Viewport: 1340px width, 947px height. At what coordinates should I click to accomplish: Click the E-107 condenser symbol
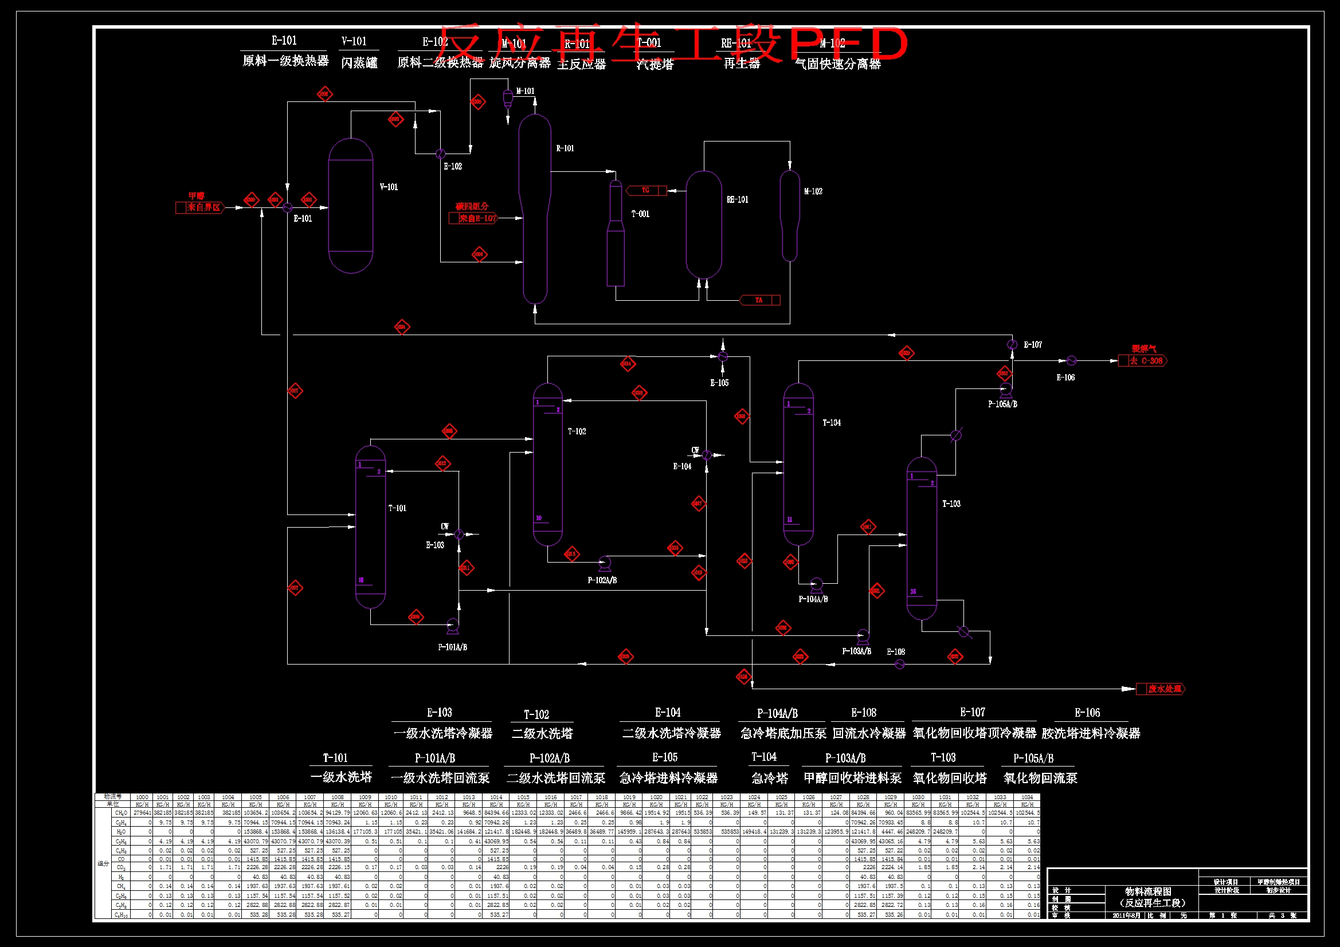click(1012, 345)
